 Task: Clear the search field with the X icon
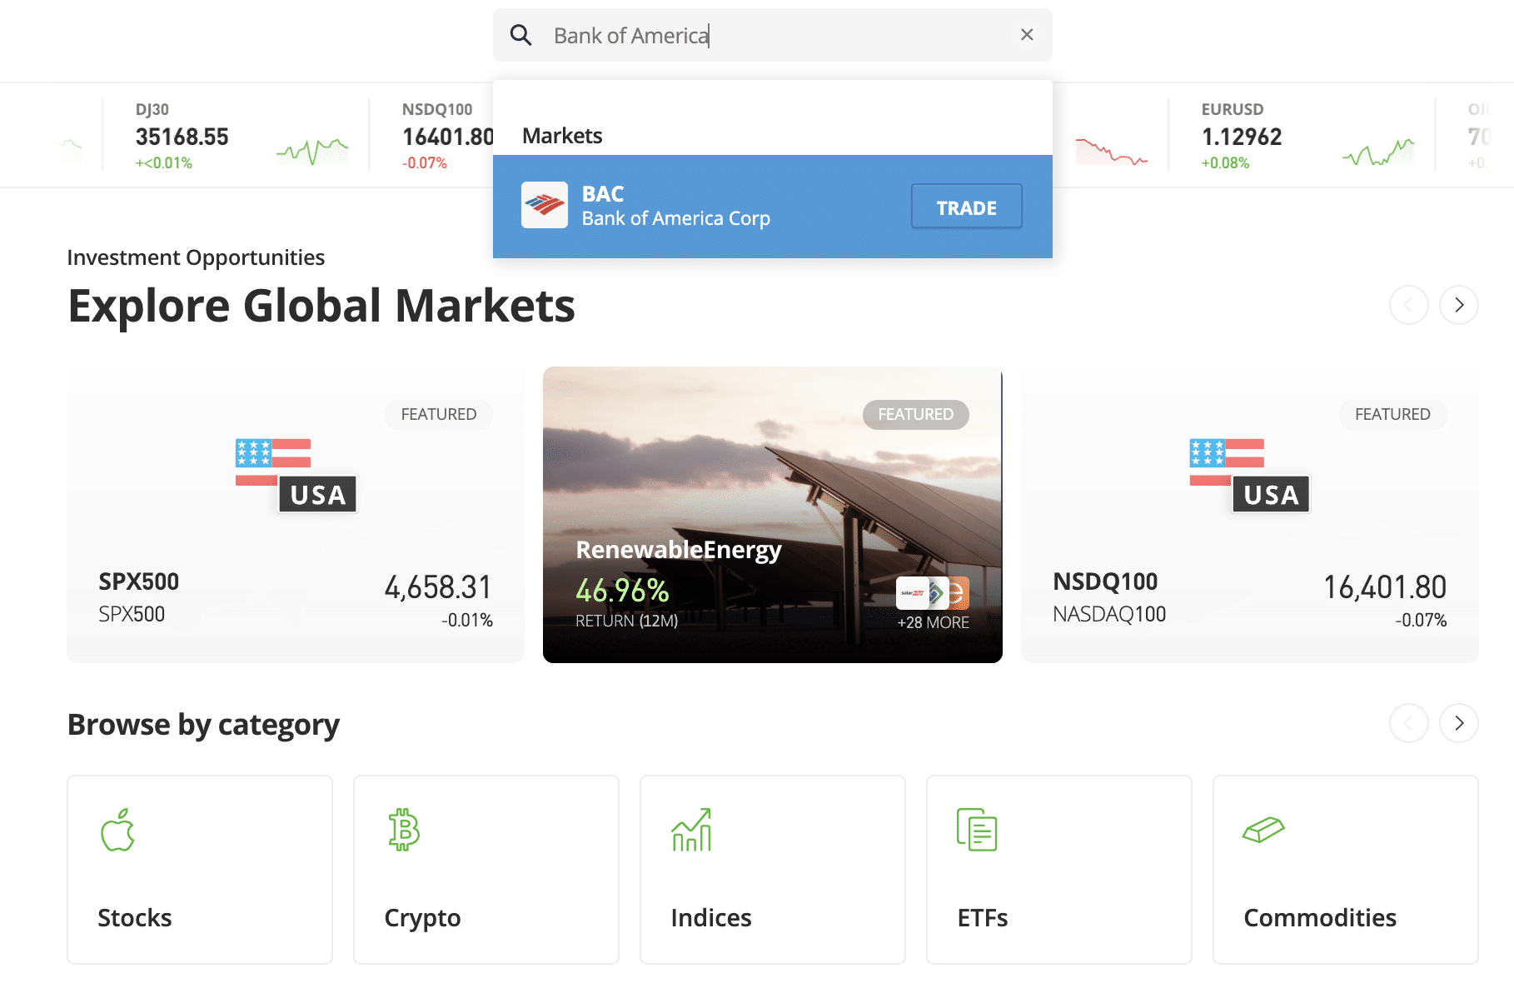click(1027, 34)
